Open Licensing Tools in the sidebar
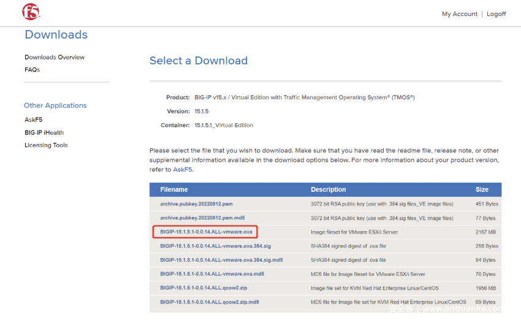 [x=46, y=145]
